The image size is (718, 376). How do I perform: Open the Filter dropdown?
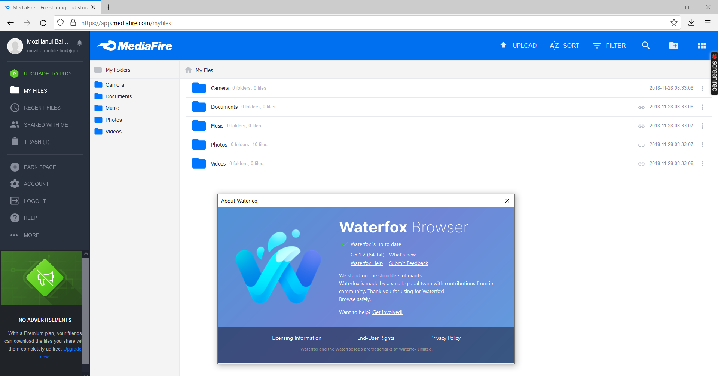[x=609, y=45]
